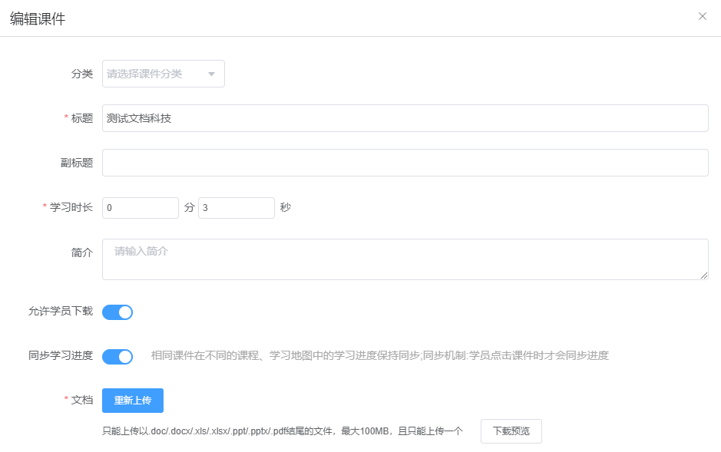Click the 学习时长 minutes input box
The width and height of the screenshot is (721, 452).
(x=141, y=208)
